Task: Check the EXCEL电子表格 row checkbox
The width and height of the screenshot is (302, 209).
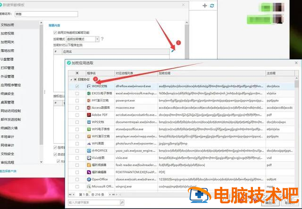Action: tap(77, 93)
